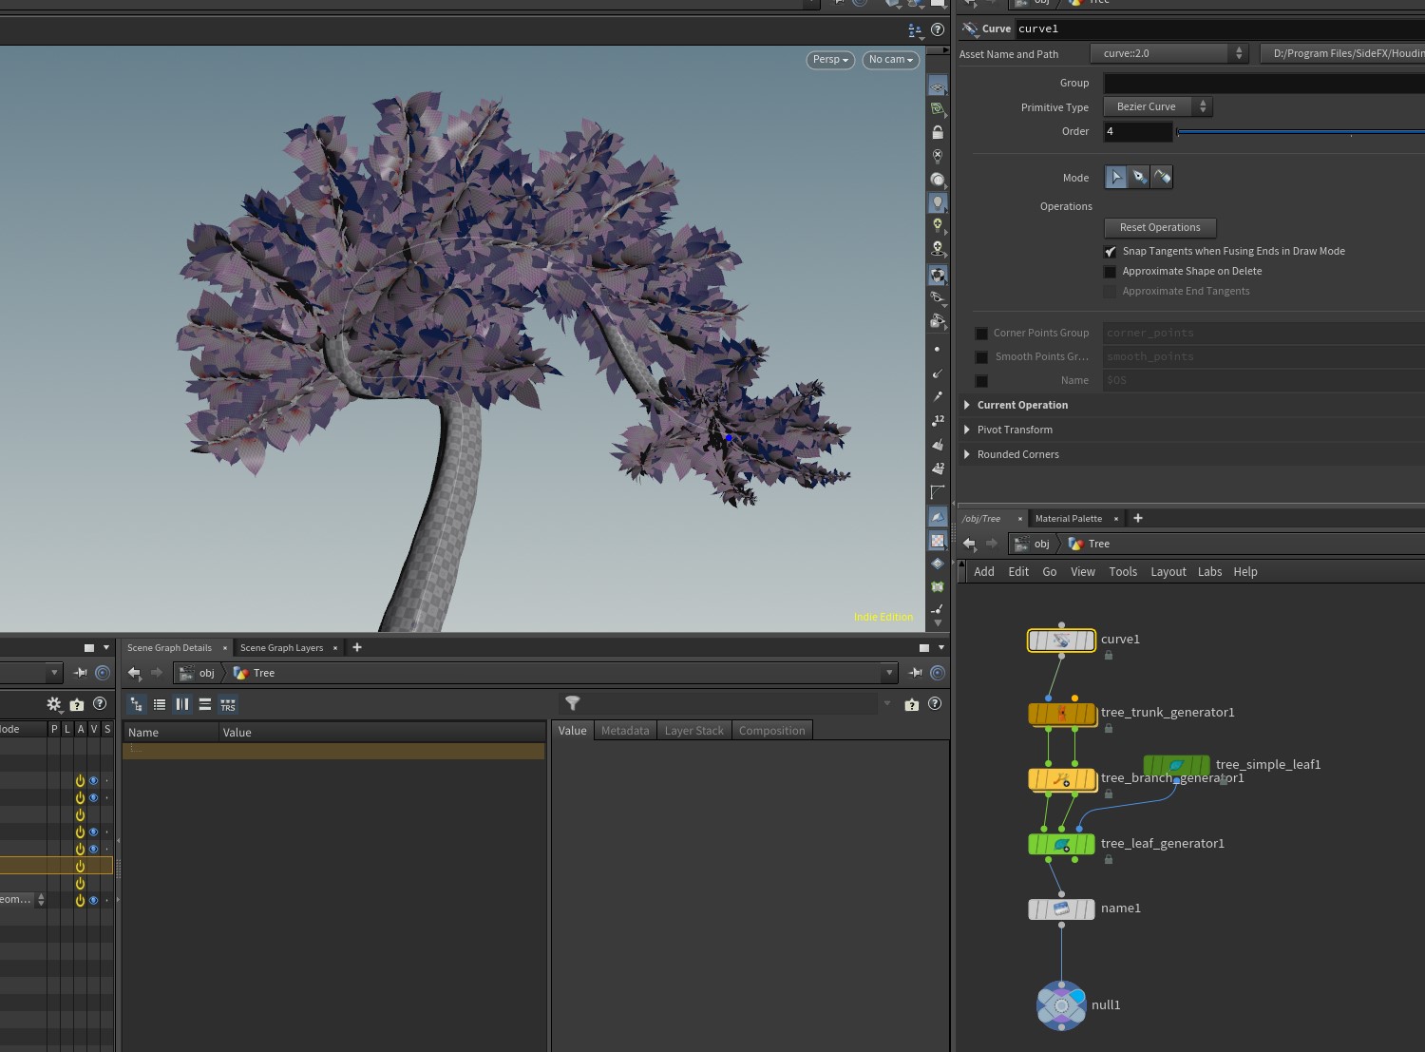Click the Order slider track
1425x1052 pixels.
pos(1301,132)
